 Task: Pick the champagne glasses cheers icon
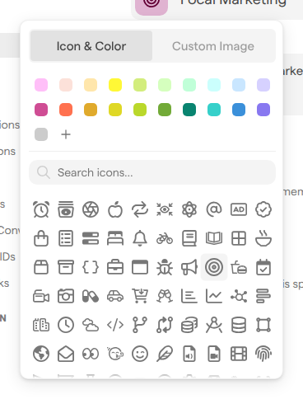coord(165,296)
